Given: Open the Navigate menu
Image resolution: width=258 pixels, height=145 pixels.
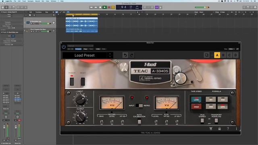Looking at the screenshot, I should click(x=31, y=1).
